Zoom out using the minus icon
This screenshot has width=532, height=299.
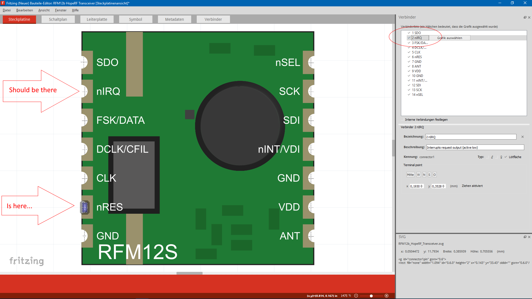coord(356,296)
